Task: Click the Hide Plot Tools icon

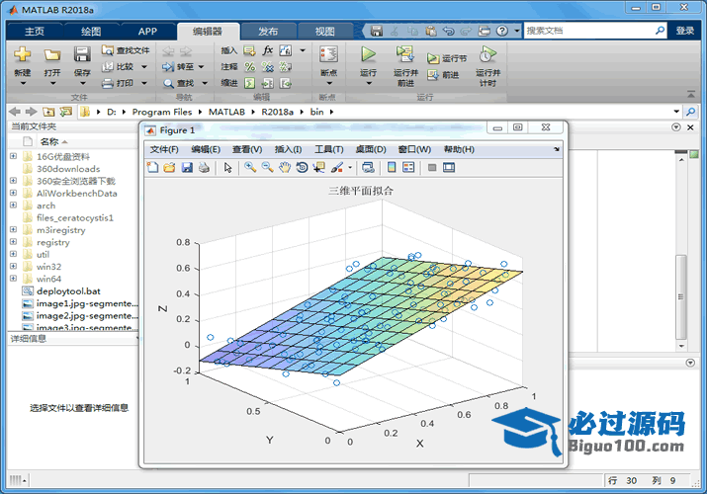Action: coord(432,168)
